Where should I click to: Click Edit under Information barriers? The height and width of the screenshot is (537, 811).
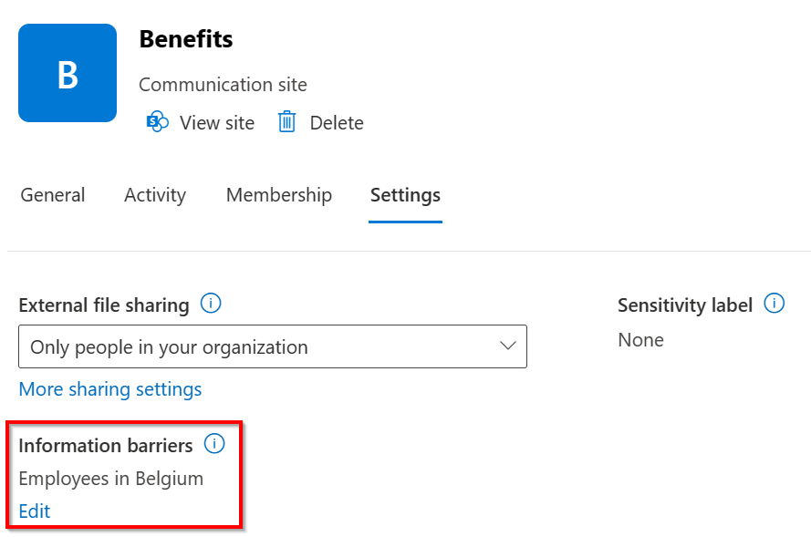point(35,511)
